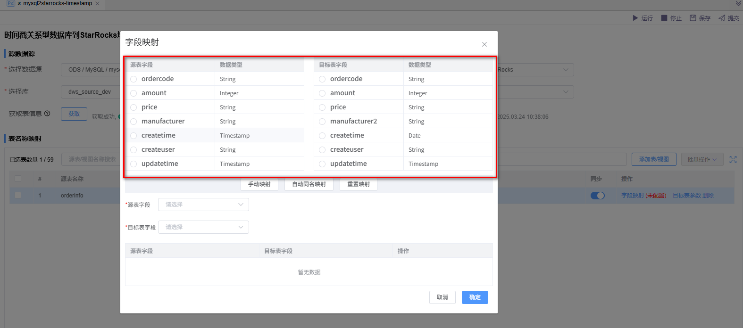Open the 目标表字段 dropdown

[x=203, y=227]
